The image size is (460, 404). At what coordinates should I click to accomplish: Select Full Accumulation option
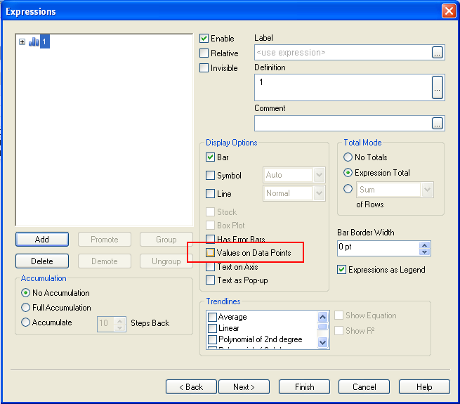tap(25, 308)
